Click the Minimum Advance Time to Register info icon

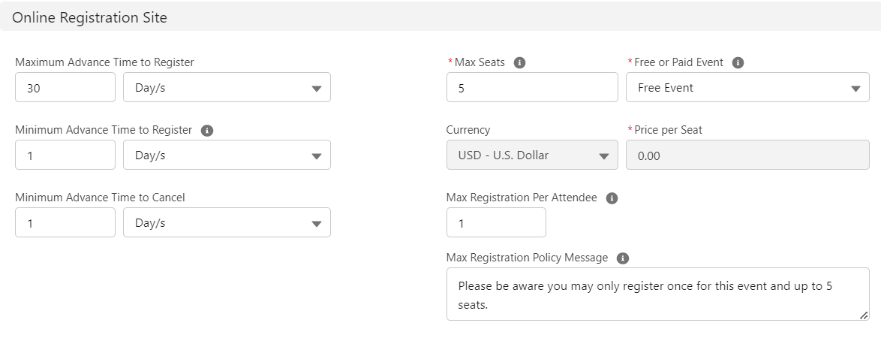click(207, 131)
